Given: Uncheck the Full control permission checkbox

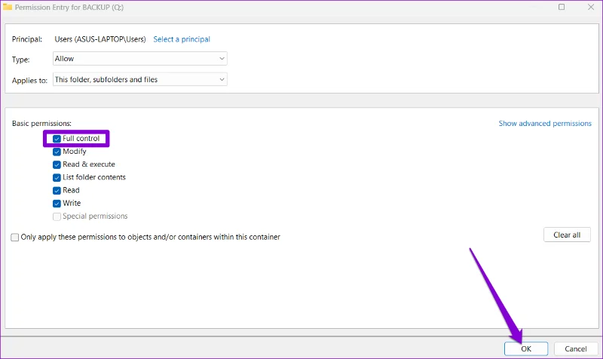Looking at the screenshot, I should (57, 139).
